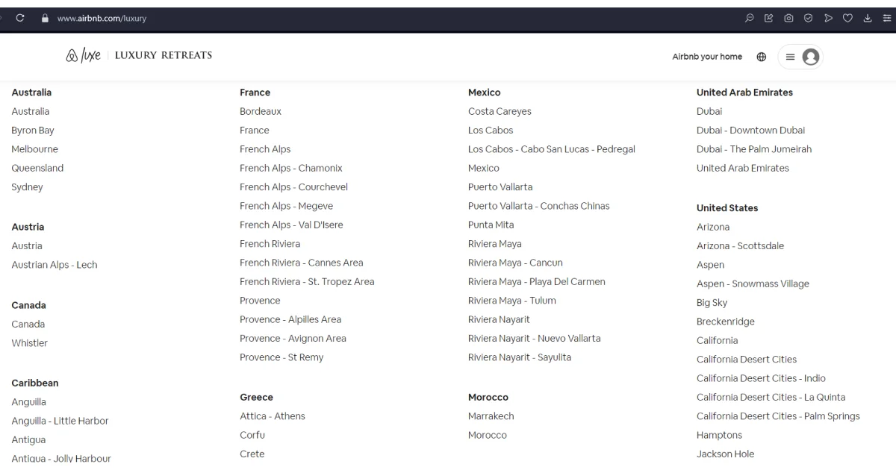Select California Desert Cities - La Quinta

coord(771,397)
